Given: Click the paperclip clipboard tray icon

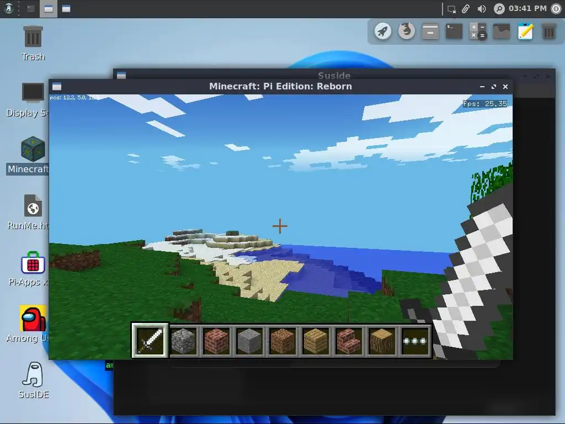Looking at the screenshot, I should point(466,9).
